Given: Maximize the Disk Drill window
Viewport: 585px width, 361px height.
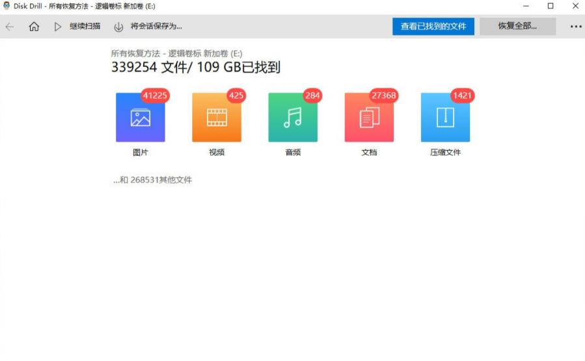Looking at the screenshot, I should pyautogui.click(x=551, y=6).
